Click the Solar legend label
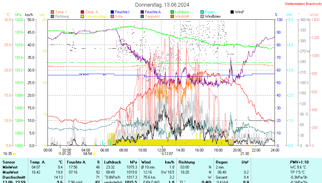 pos(119,16)
